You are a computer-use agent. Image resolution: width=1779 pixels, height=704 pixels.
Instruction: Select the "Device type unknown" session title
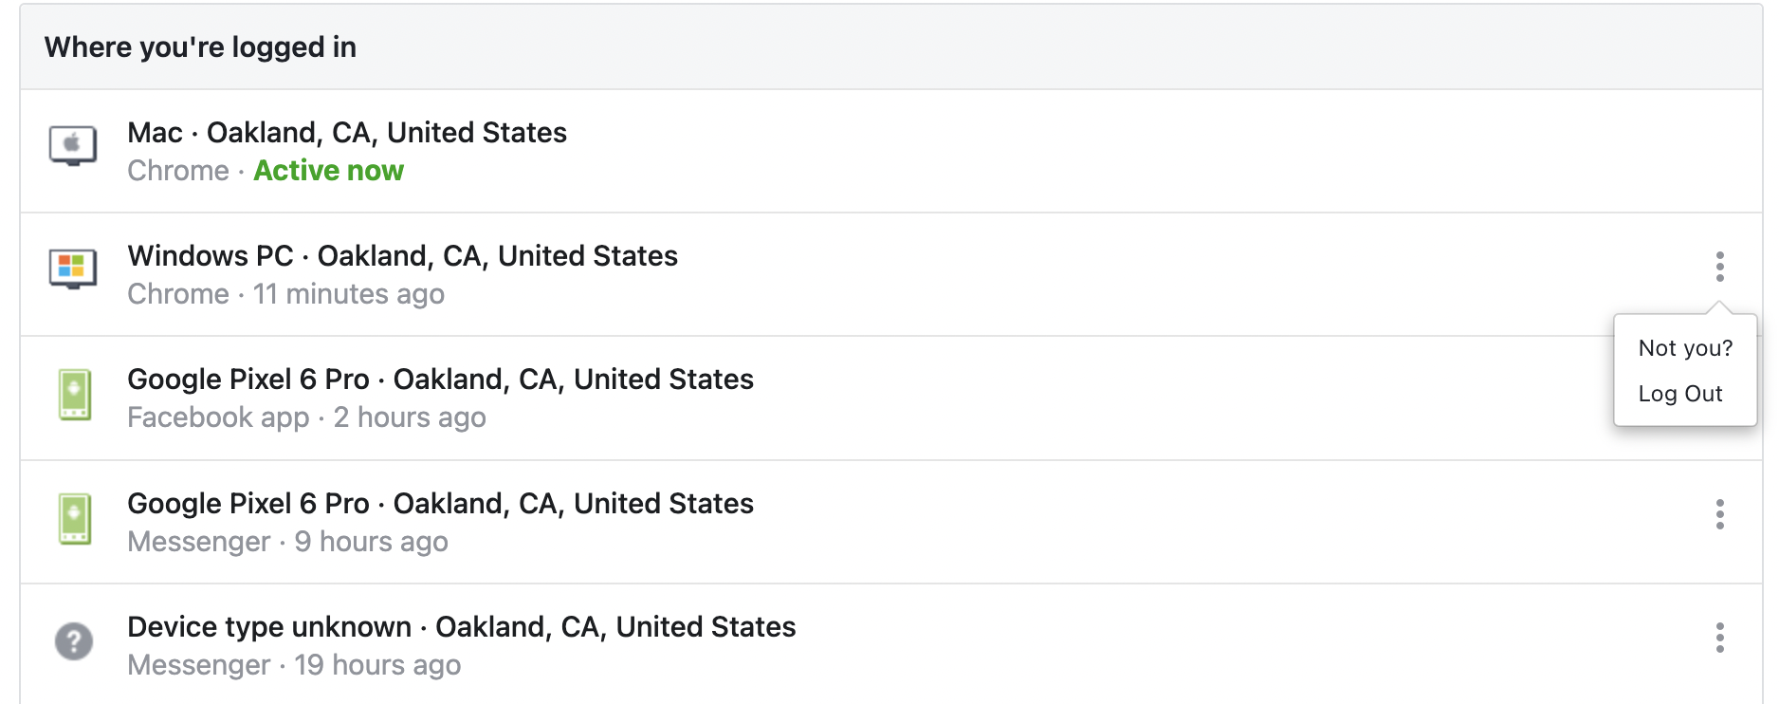pos(461,627)
